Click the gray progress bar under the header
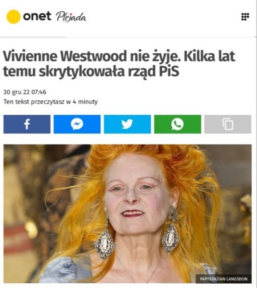257x288 pixels. click(x=33, y=37)
